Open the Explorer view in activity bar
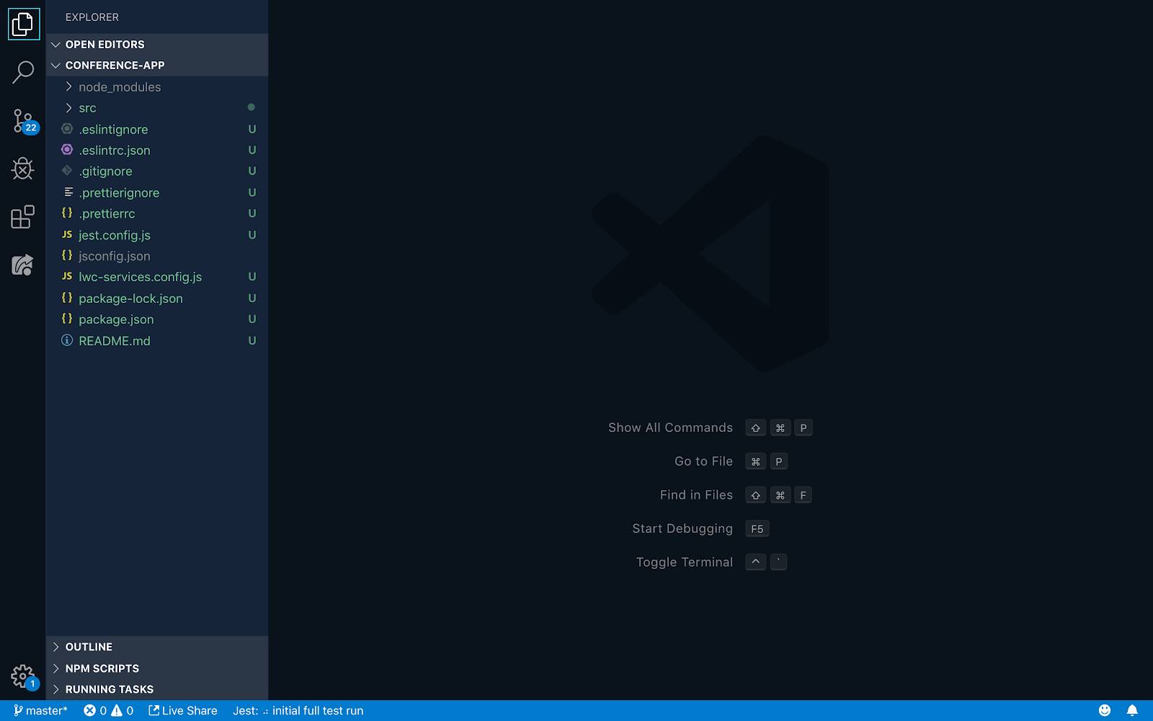 pyautogui.click(x=23, y=25)
